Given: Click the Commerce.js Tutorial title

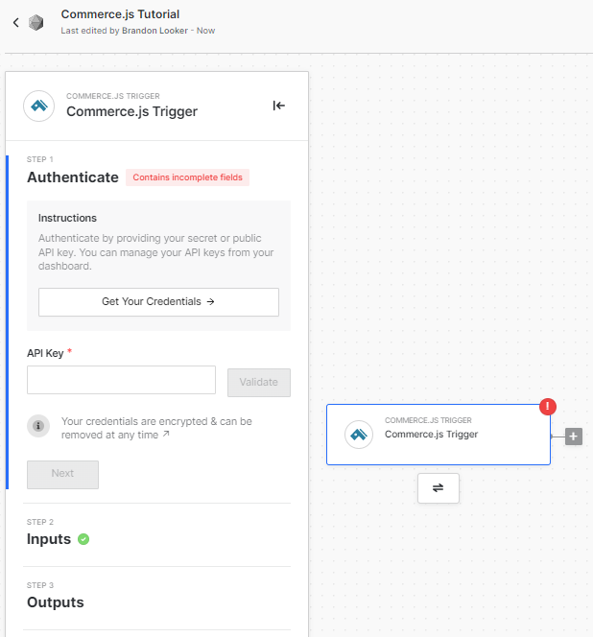Looking at the screenshot, I should coord(120,14).
